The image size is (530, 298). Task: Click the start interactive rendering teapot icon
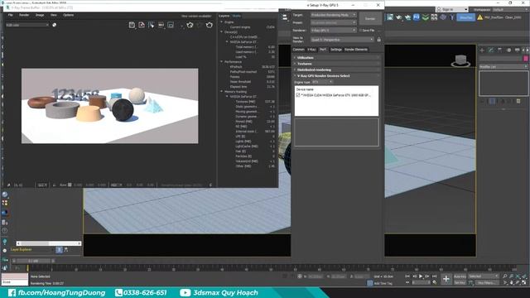(190, 25)
